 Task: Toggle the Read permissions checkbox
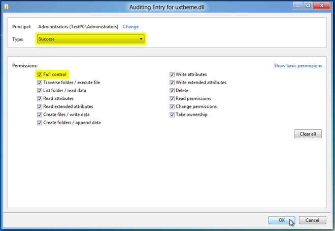(x=172, y=99)
